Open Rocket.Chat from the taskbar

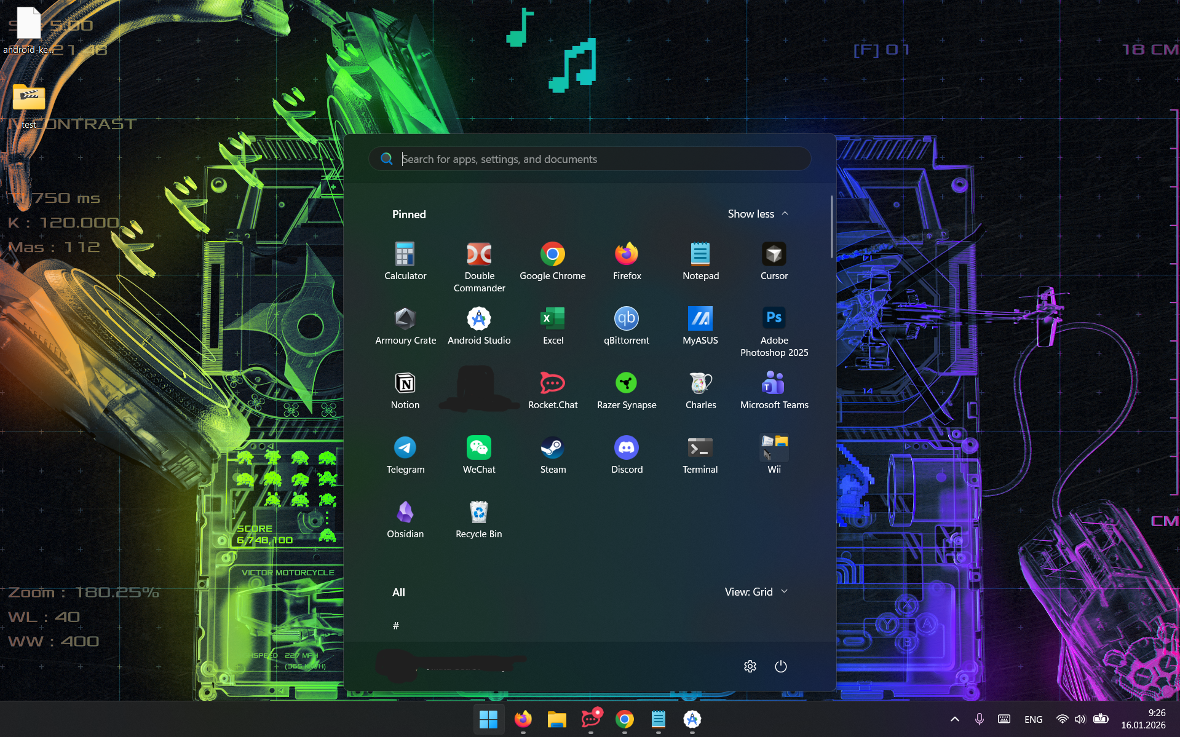coord(591,719)
